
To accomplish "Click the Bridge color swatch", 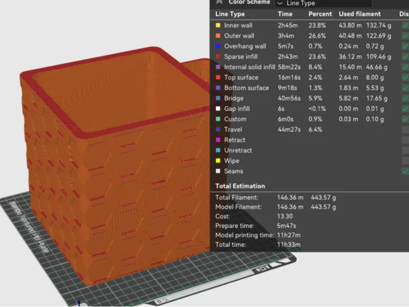I will [x=218, y=98].
